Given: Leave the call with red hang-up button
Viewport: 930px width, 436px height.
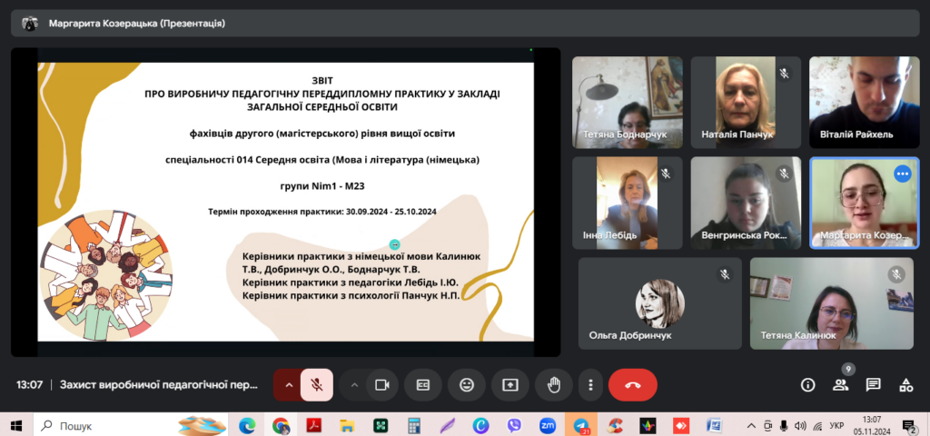Looking at the screenshot, I should point(633,384).
